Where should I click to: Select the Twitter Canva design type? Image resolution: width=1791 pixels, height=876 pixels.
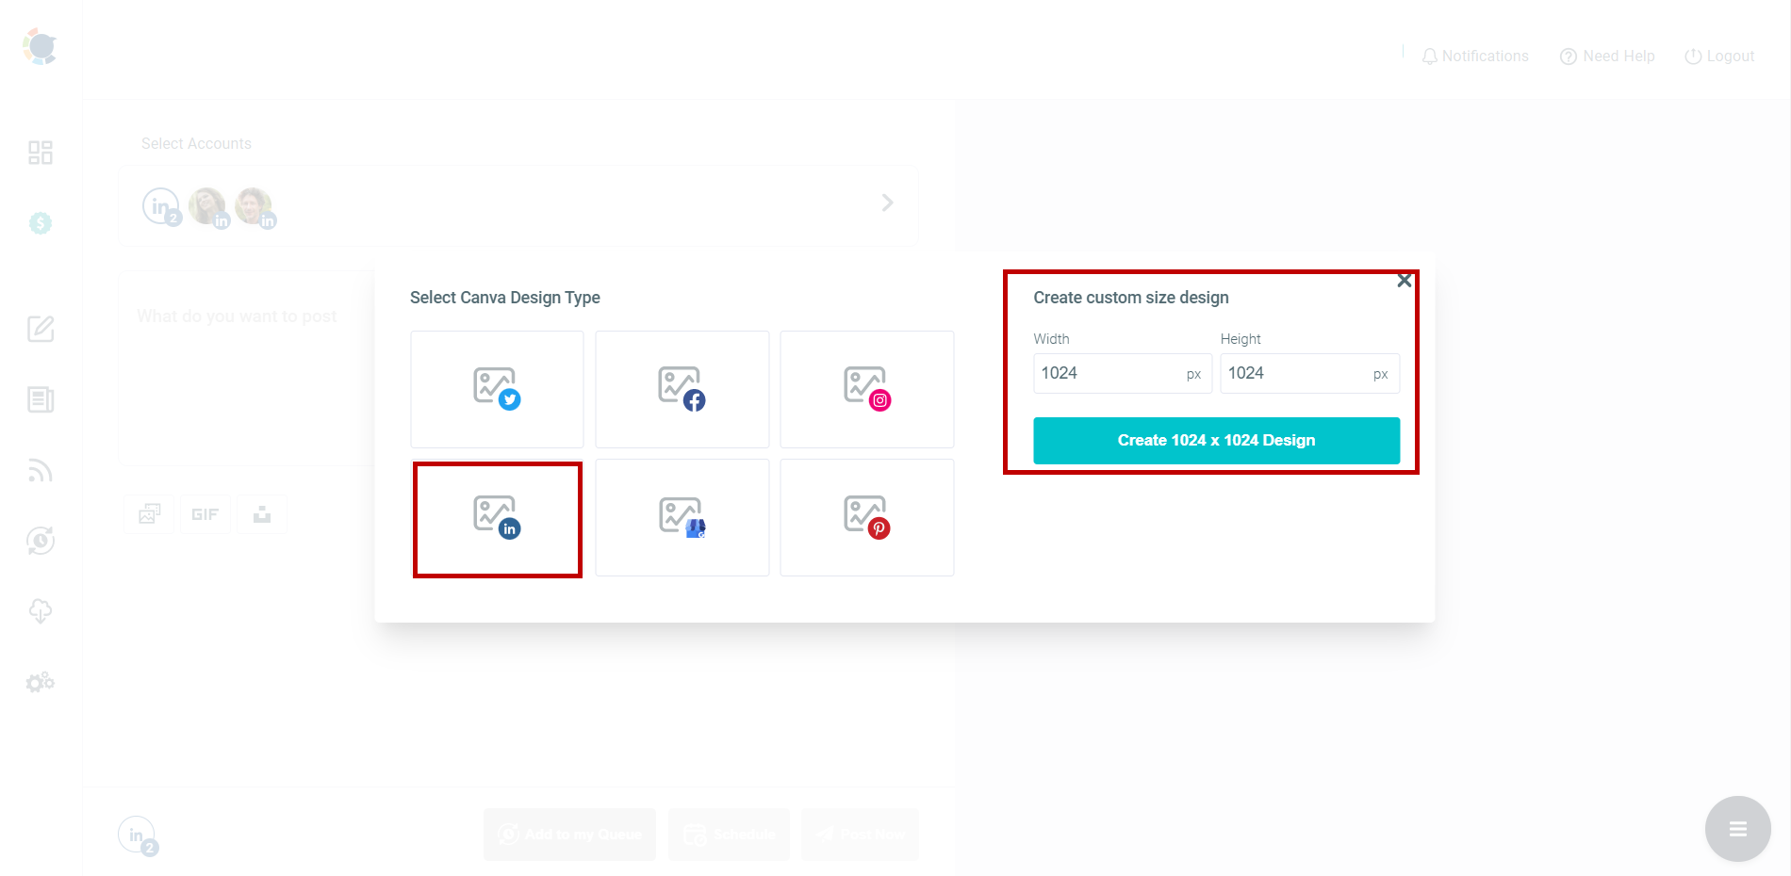497,389
